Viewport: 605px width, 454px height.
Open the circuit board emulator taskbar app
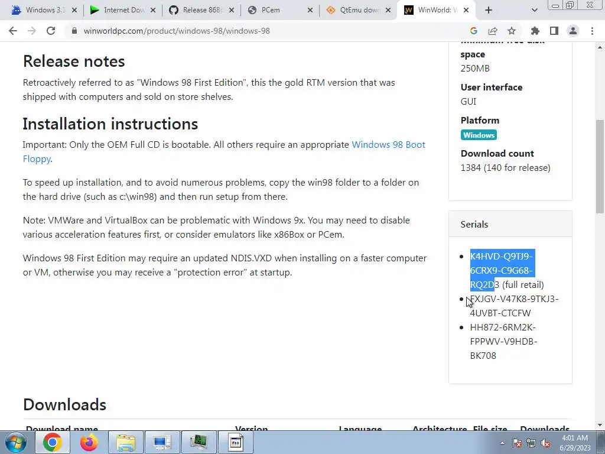199,442
